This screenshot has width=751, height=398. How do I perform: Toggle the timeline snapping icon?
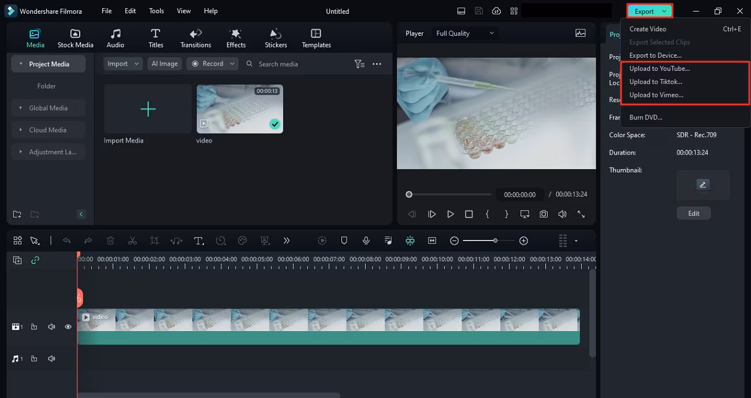(410, 241)
